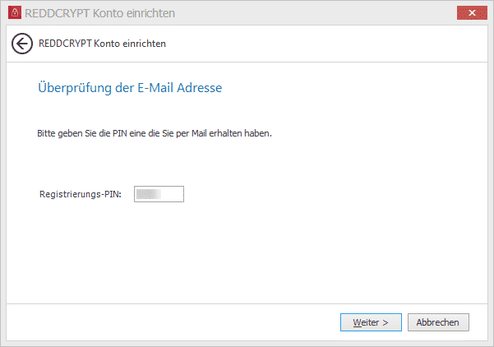
Task: Select the blurred PIN value in the field
Action: coord(149,194)
